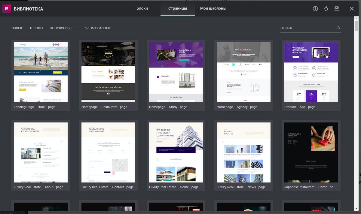The height and width of the screenshot is (214, 361).
Task: Open the Мои шаблоны tab
Action: coord(213,8)
